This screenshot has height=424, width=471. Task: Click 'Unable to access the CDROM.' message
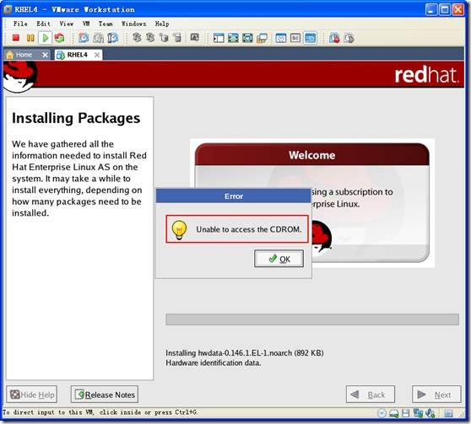[x=249, y=229]
